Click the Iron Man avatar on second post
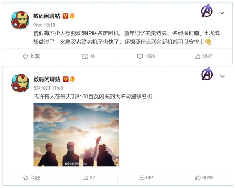This screenshot has height=188, width=235. (20, 83)
